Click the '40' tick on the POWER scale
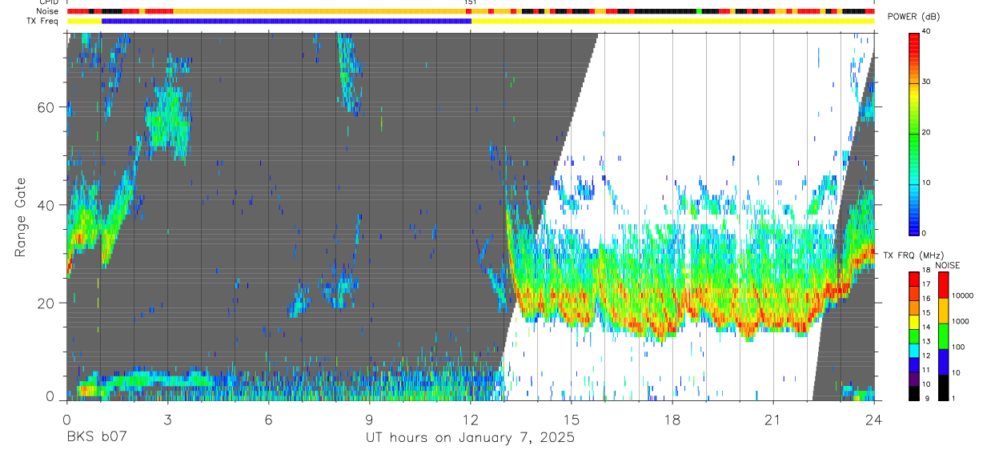 pyautogui.click(x=927, y=32)
